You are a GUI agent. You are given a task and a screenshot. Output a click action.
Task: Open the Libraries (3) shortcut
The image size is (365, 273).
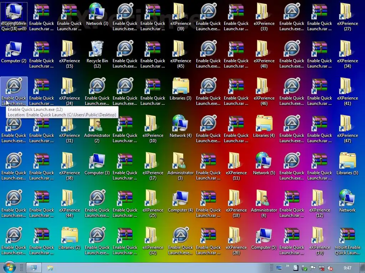pos(181,89)
